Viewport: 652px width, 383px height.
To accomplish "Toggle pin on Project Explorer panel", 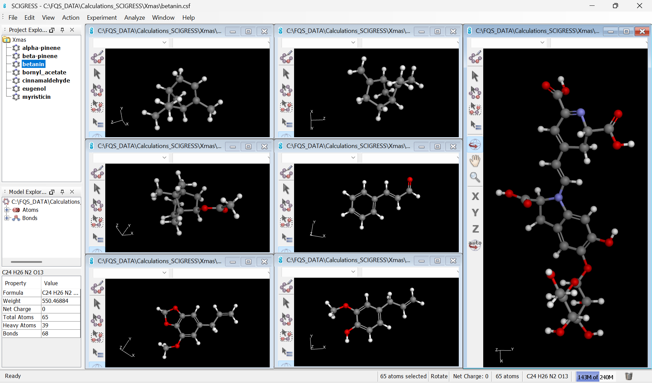I will 62,30.
